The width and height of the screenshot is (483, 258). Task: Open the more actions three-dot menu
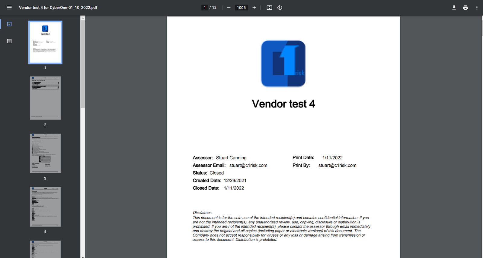(x=477, y=8)
